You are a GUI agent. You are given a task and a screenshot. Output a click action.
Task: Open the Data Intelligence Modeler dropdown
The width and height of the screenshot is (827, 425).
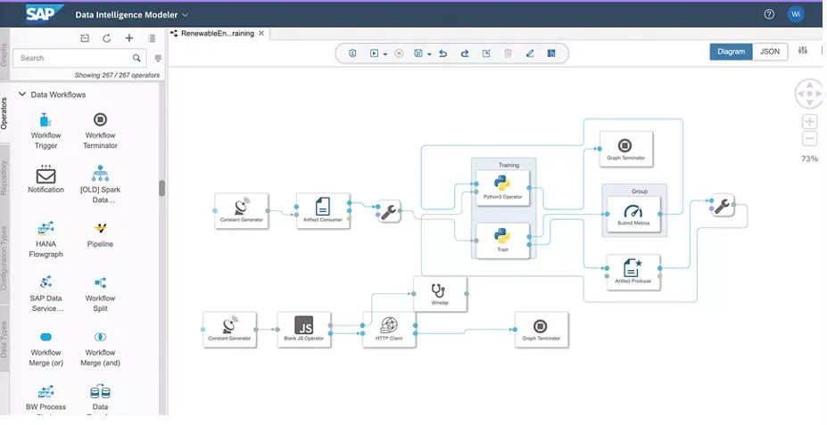[185, 15]
